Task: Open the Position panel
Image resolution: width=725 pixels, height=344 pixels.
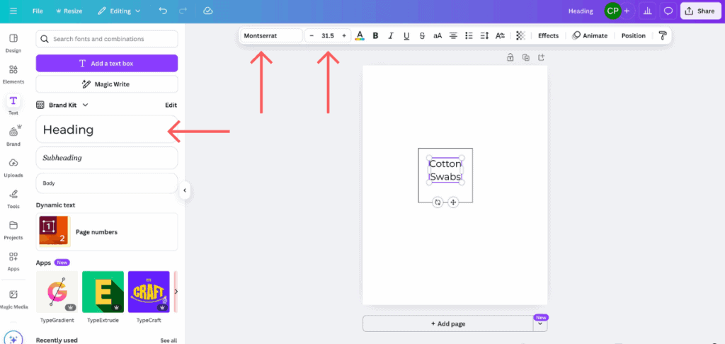Action: pyautogui.click(x=634, y=35)
